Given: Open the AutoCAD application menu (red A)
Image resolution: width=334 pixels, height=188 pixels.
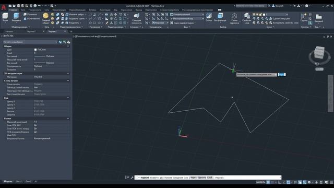Looking at the screenshot, I should [4, 7].
